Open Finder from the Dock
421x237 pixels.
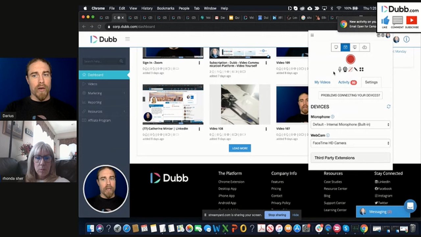coord(90,228)
